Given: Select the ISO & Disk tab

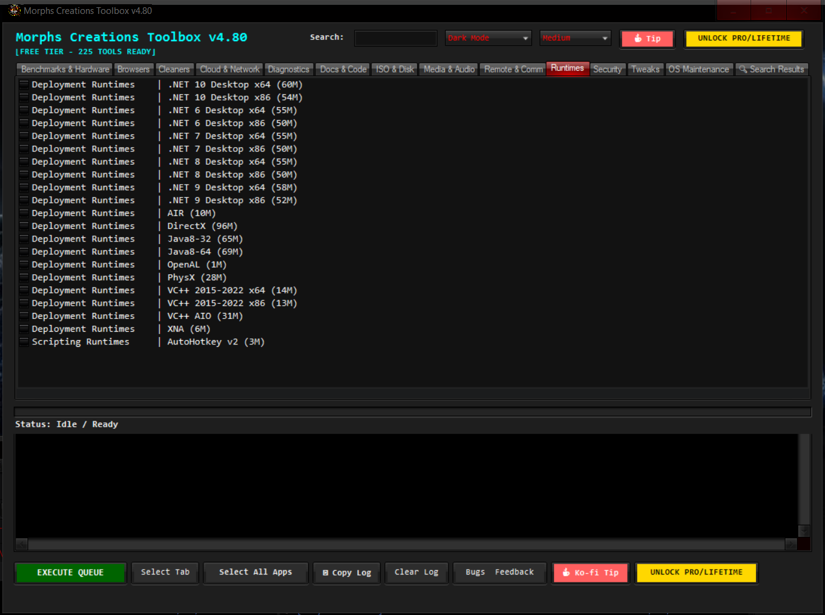Looking at the screenshot, I should coord(395,70).
